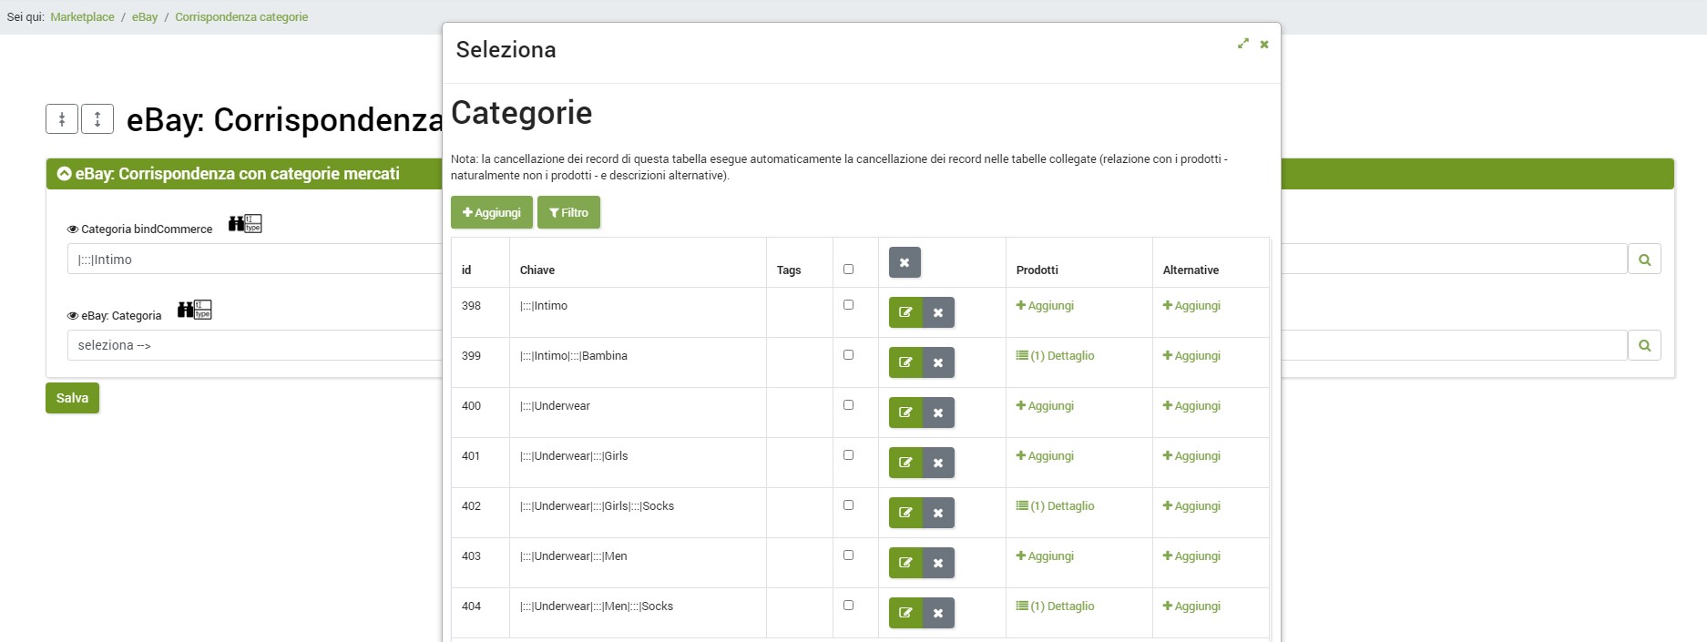Image resolution: width=1707 pixels, height=642 pixels.
Task: Check the checkbox for row 399
Action: (848, 355)
